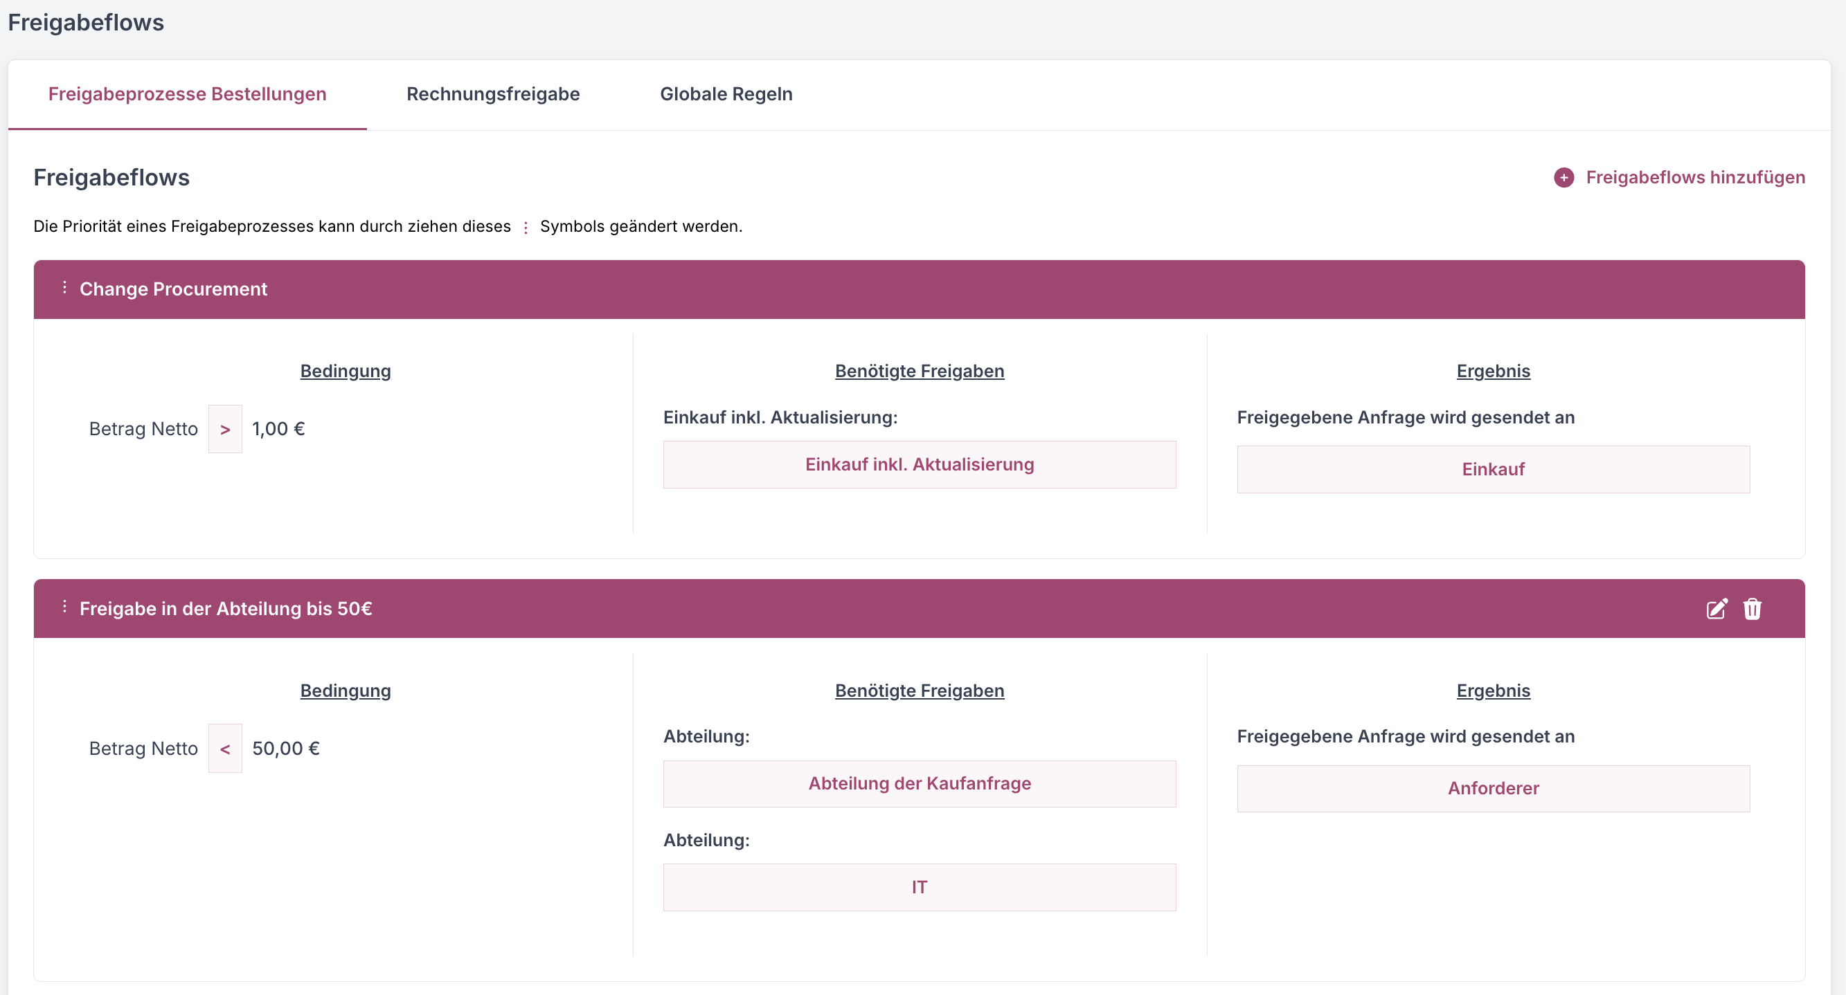The height and width of the screenshot is (995, 1846).
Task: Click the drag handle on Change Procurement
Action: 64,287
